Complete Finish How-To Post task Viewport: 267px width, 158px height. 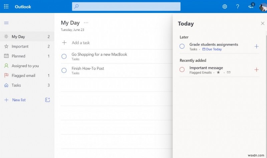[x=64, y=70]
